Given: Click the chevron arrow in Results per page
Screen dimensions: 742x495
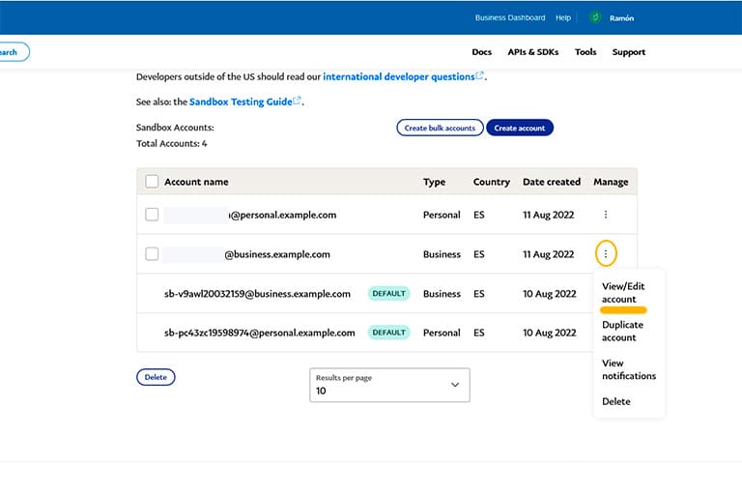Looking at the screenshot, I should pos(455,385).
